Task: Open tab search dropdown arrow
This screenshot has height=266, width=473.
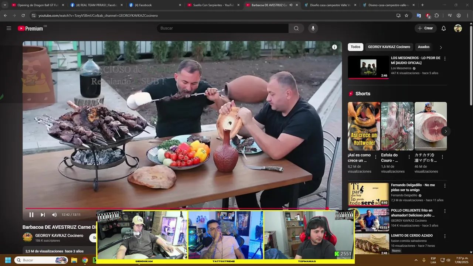Action: tap(5, 5)
